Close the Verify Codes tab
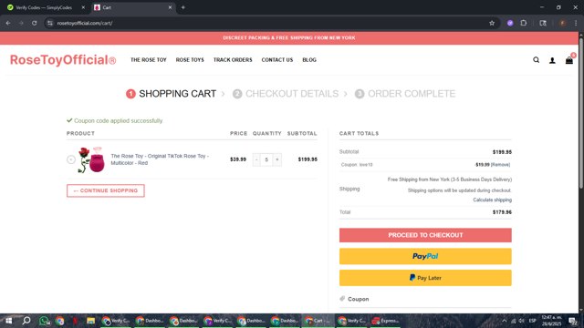 coord(83,7)
